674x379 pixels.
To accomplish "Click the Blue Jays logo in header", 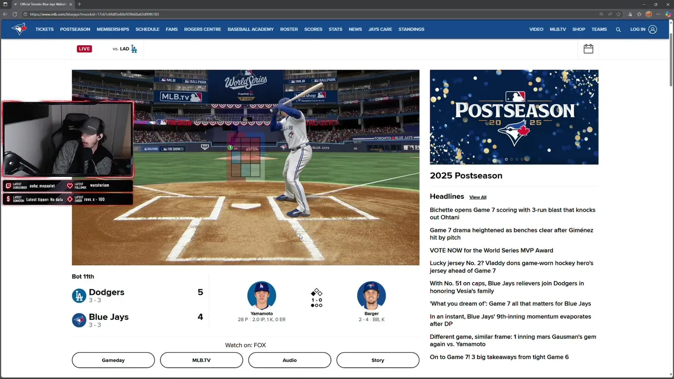I will coord(19,29).
